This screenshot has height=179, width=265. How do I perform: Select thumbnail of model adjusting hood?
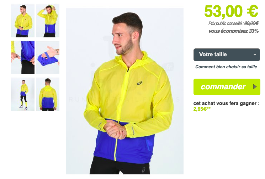pyautogui.click(x=48, y=21)
